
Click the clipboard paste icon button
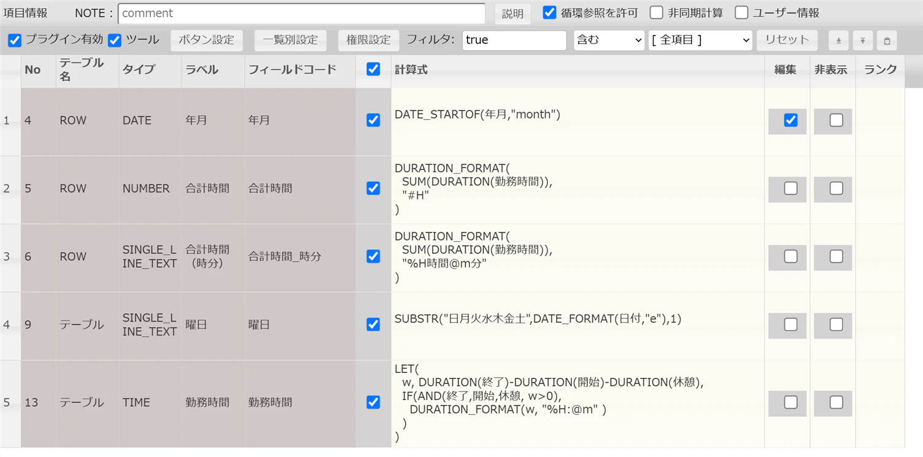point(887,40)
